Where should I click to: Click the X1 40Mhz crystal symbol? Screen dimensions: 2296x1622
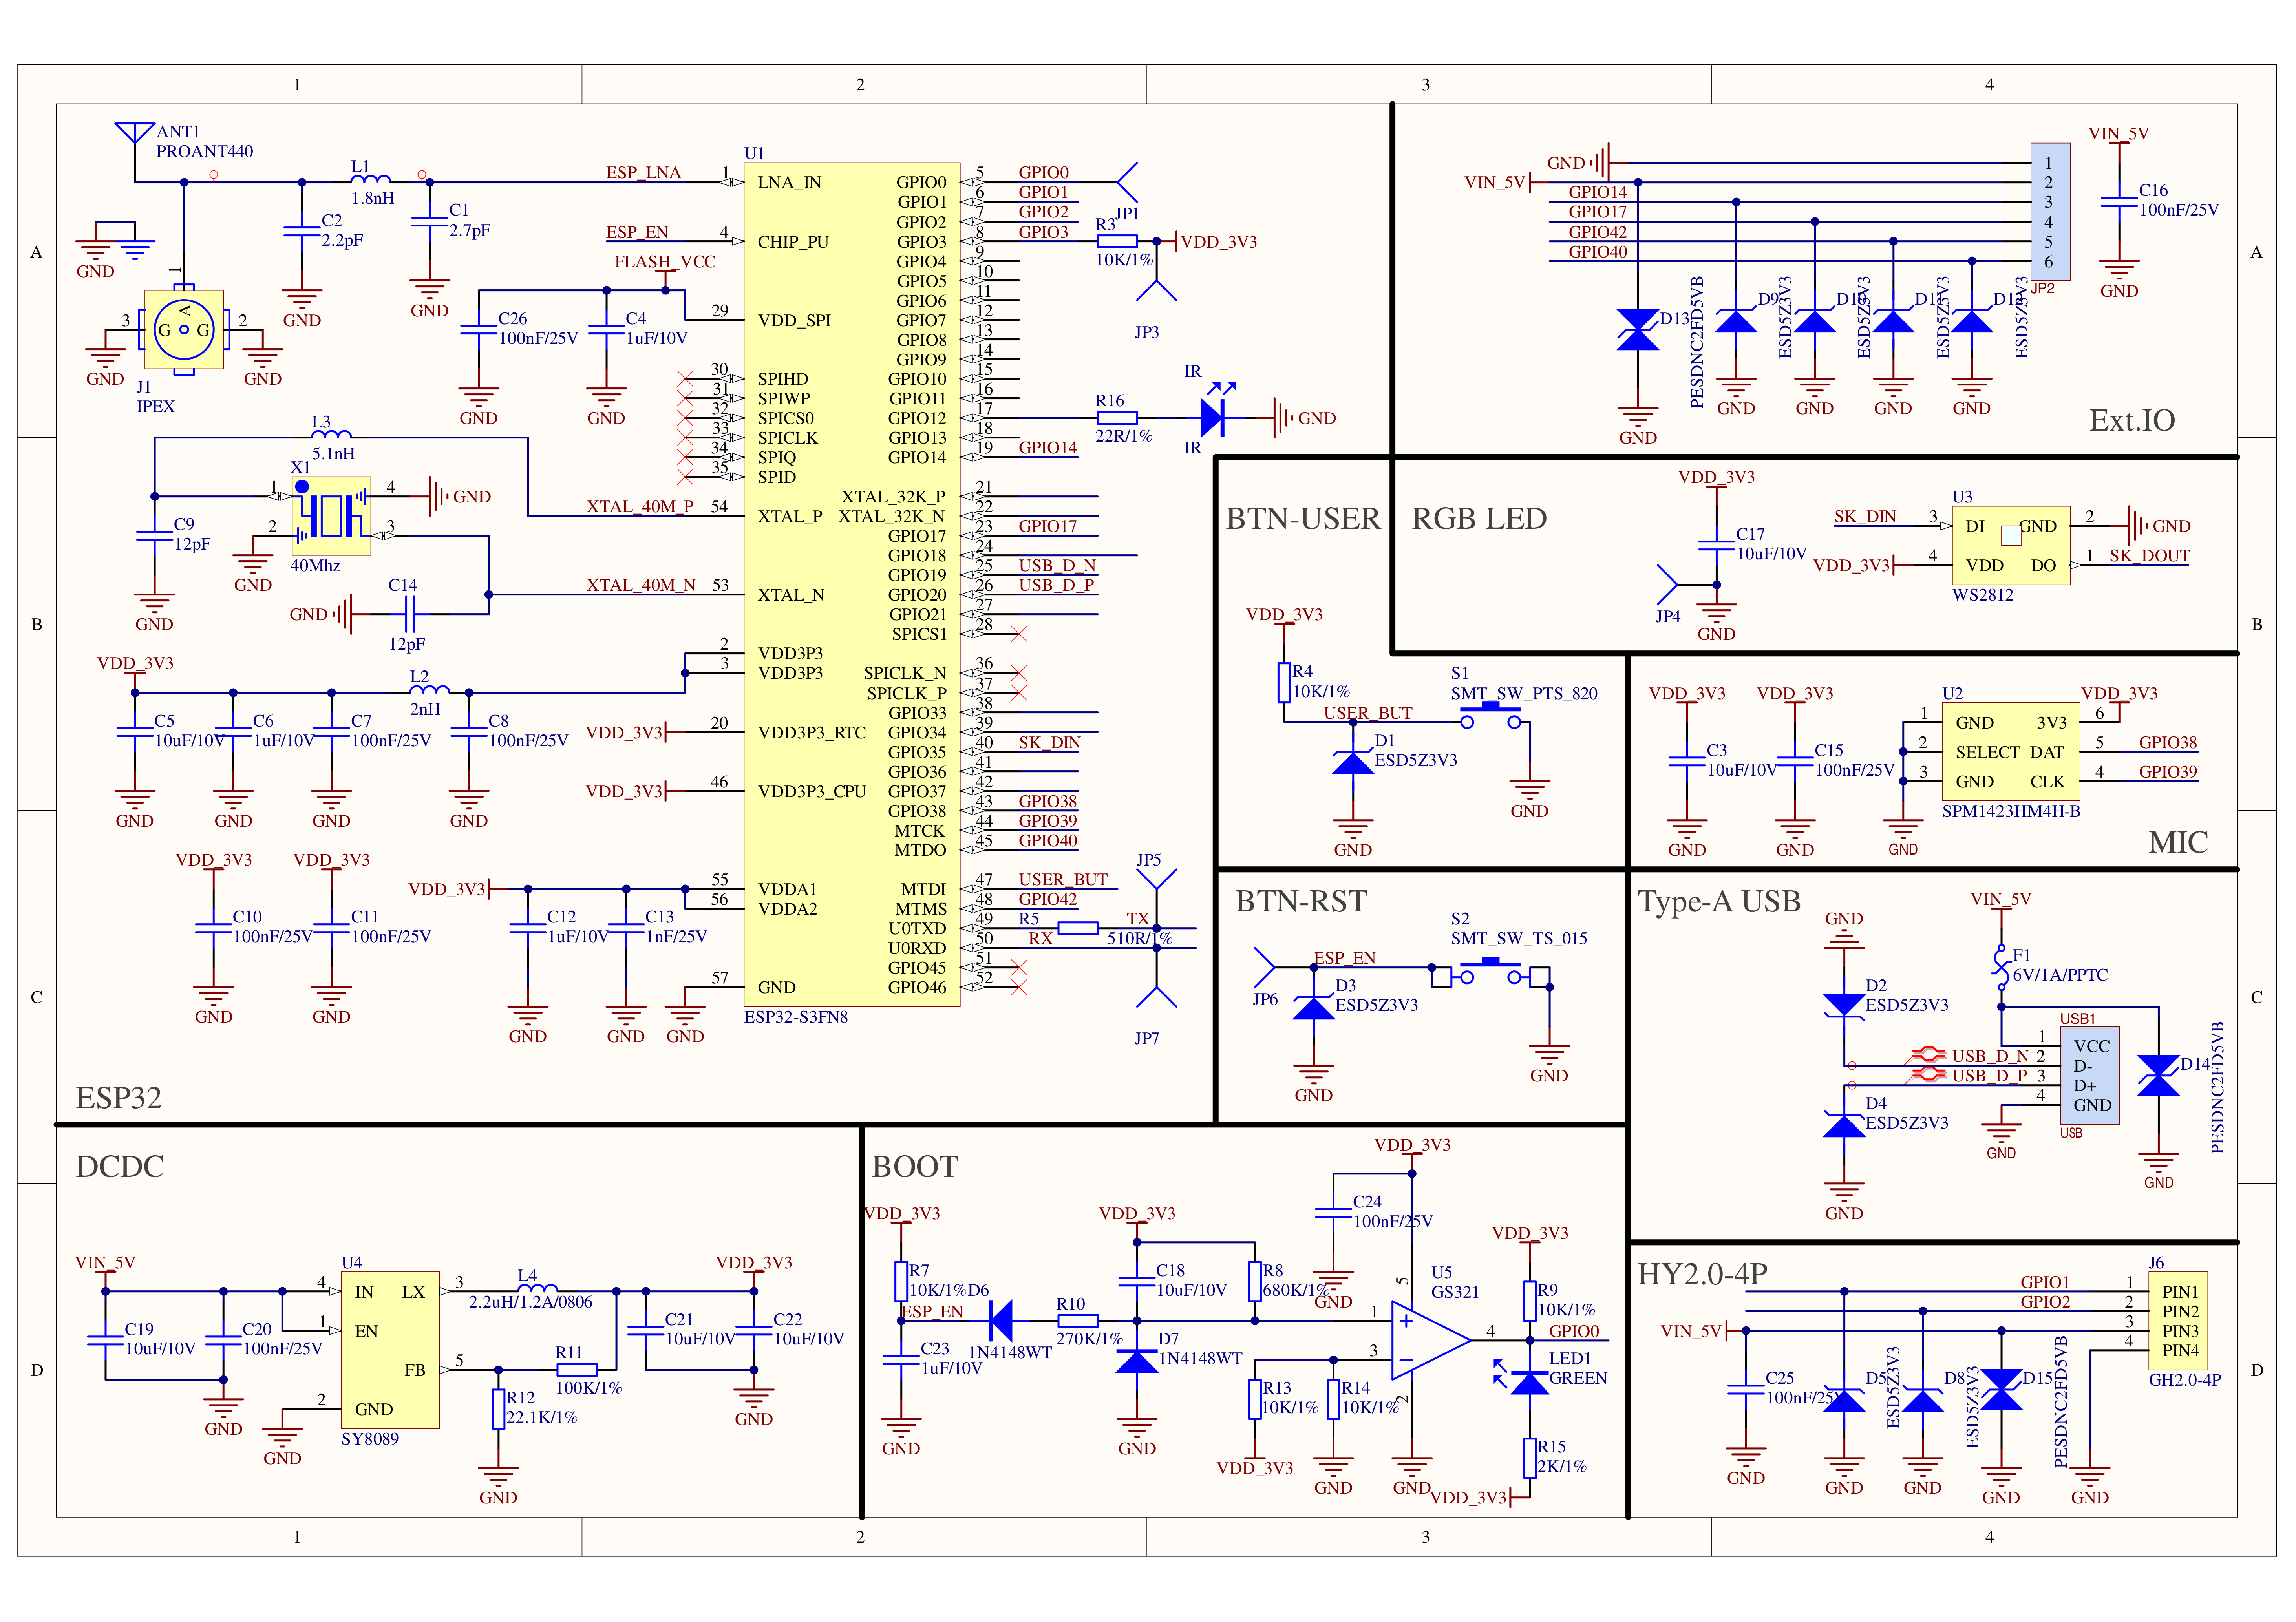331,516
